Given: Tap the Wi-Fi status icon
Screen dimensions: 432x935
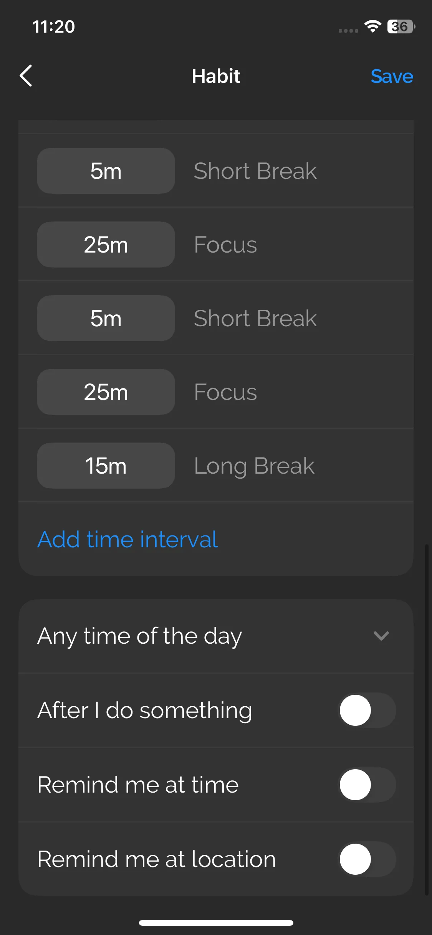Looking at the screenshot, I should point(372,26).
